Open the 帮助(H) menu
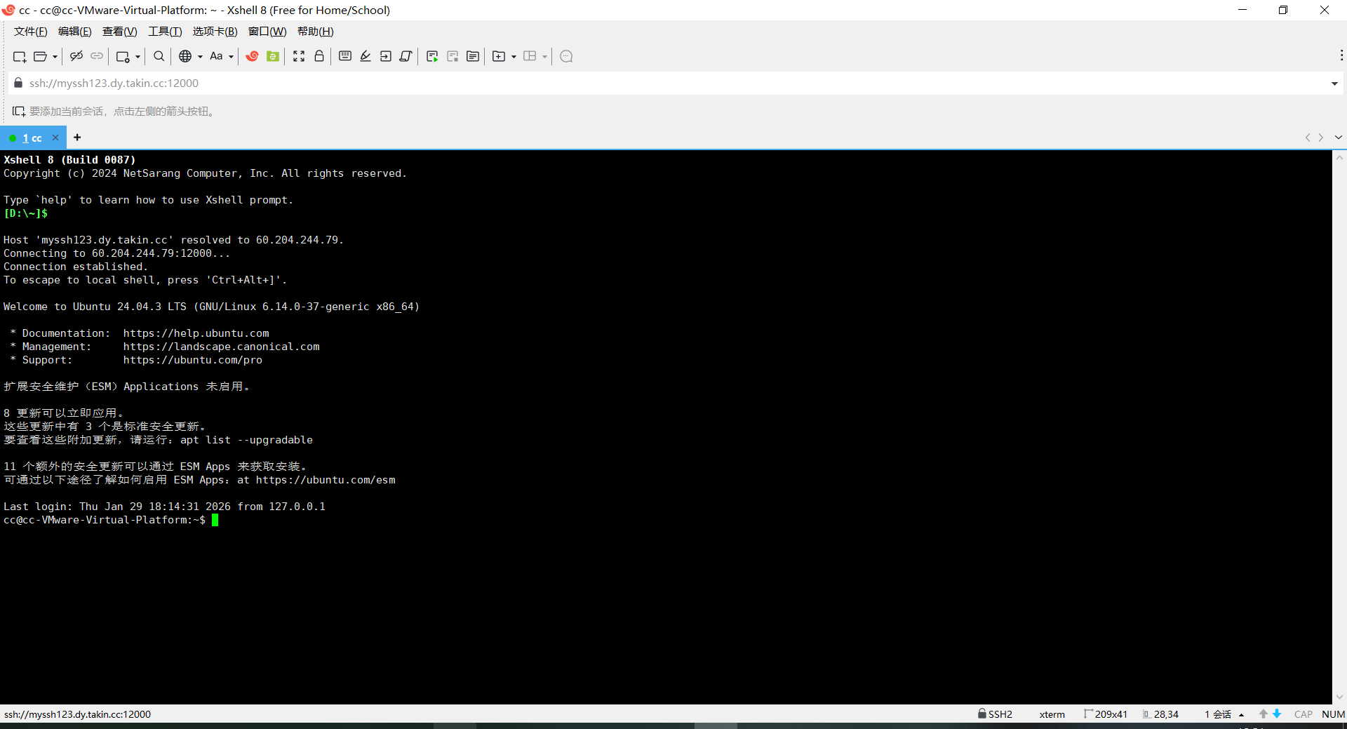The width and height of the screenshot is (1347, 729). point(316,32)
